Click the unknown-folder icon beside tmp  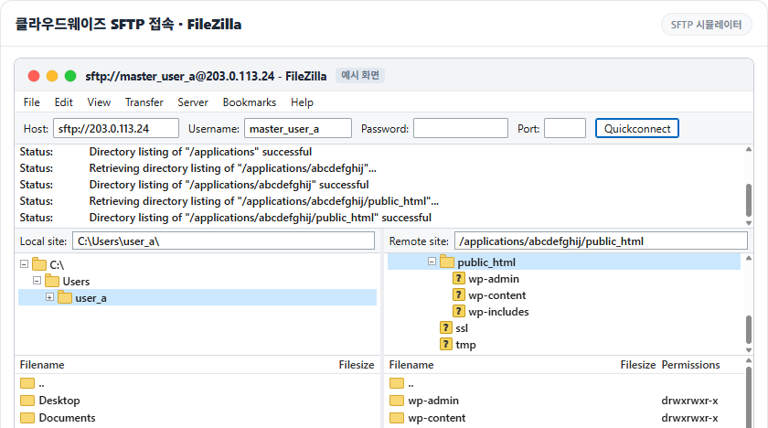coord(446,344)
